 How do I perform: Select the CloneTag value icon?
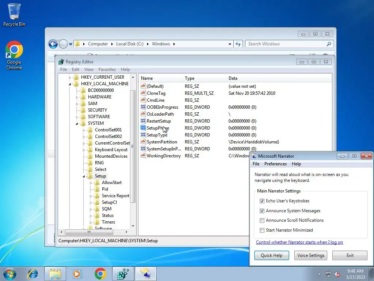(x=143, y=93)
